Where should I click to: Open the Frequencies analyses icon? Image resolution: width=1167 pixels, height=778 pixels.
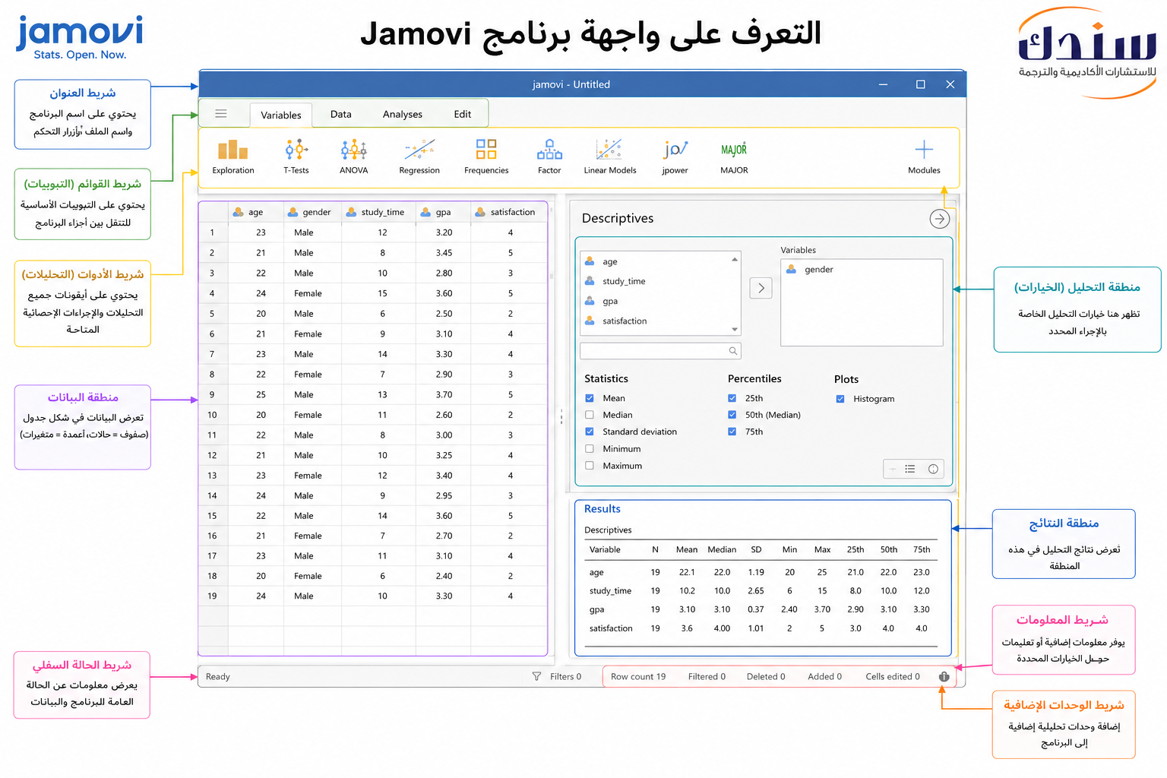(x=486, y=157)
